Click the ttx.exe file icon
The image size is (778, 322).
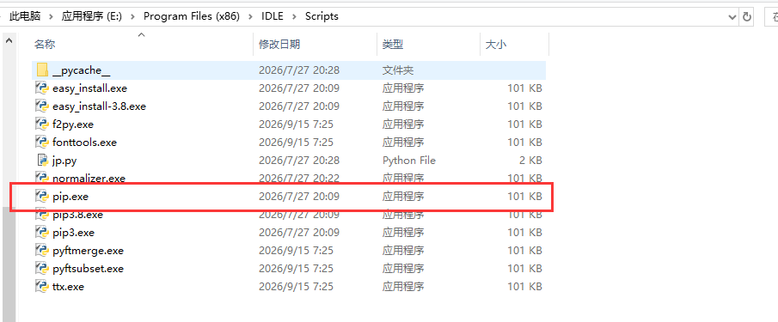click(41, 286)
